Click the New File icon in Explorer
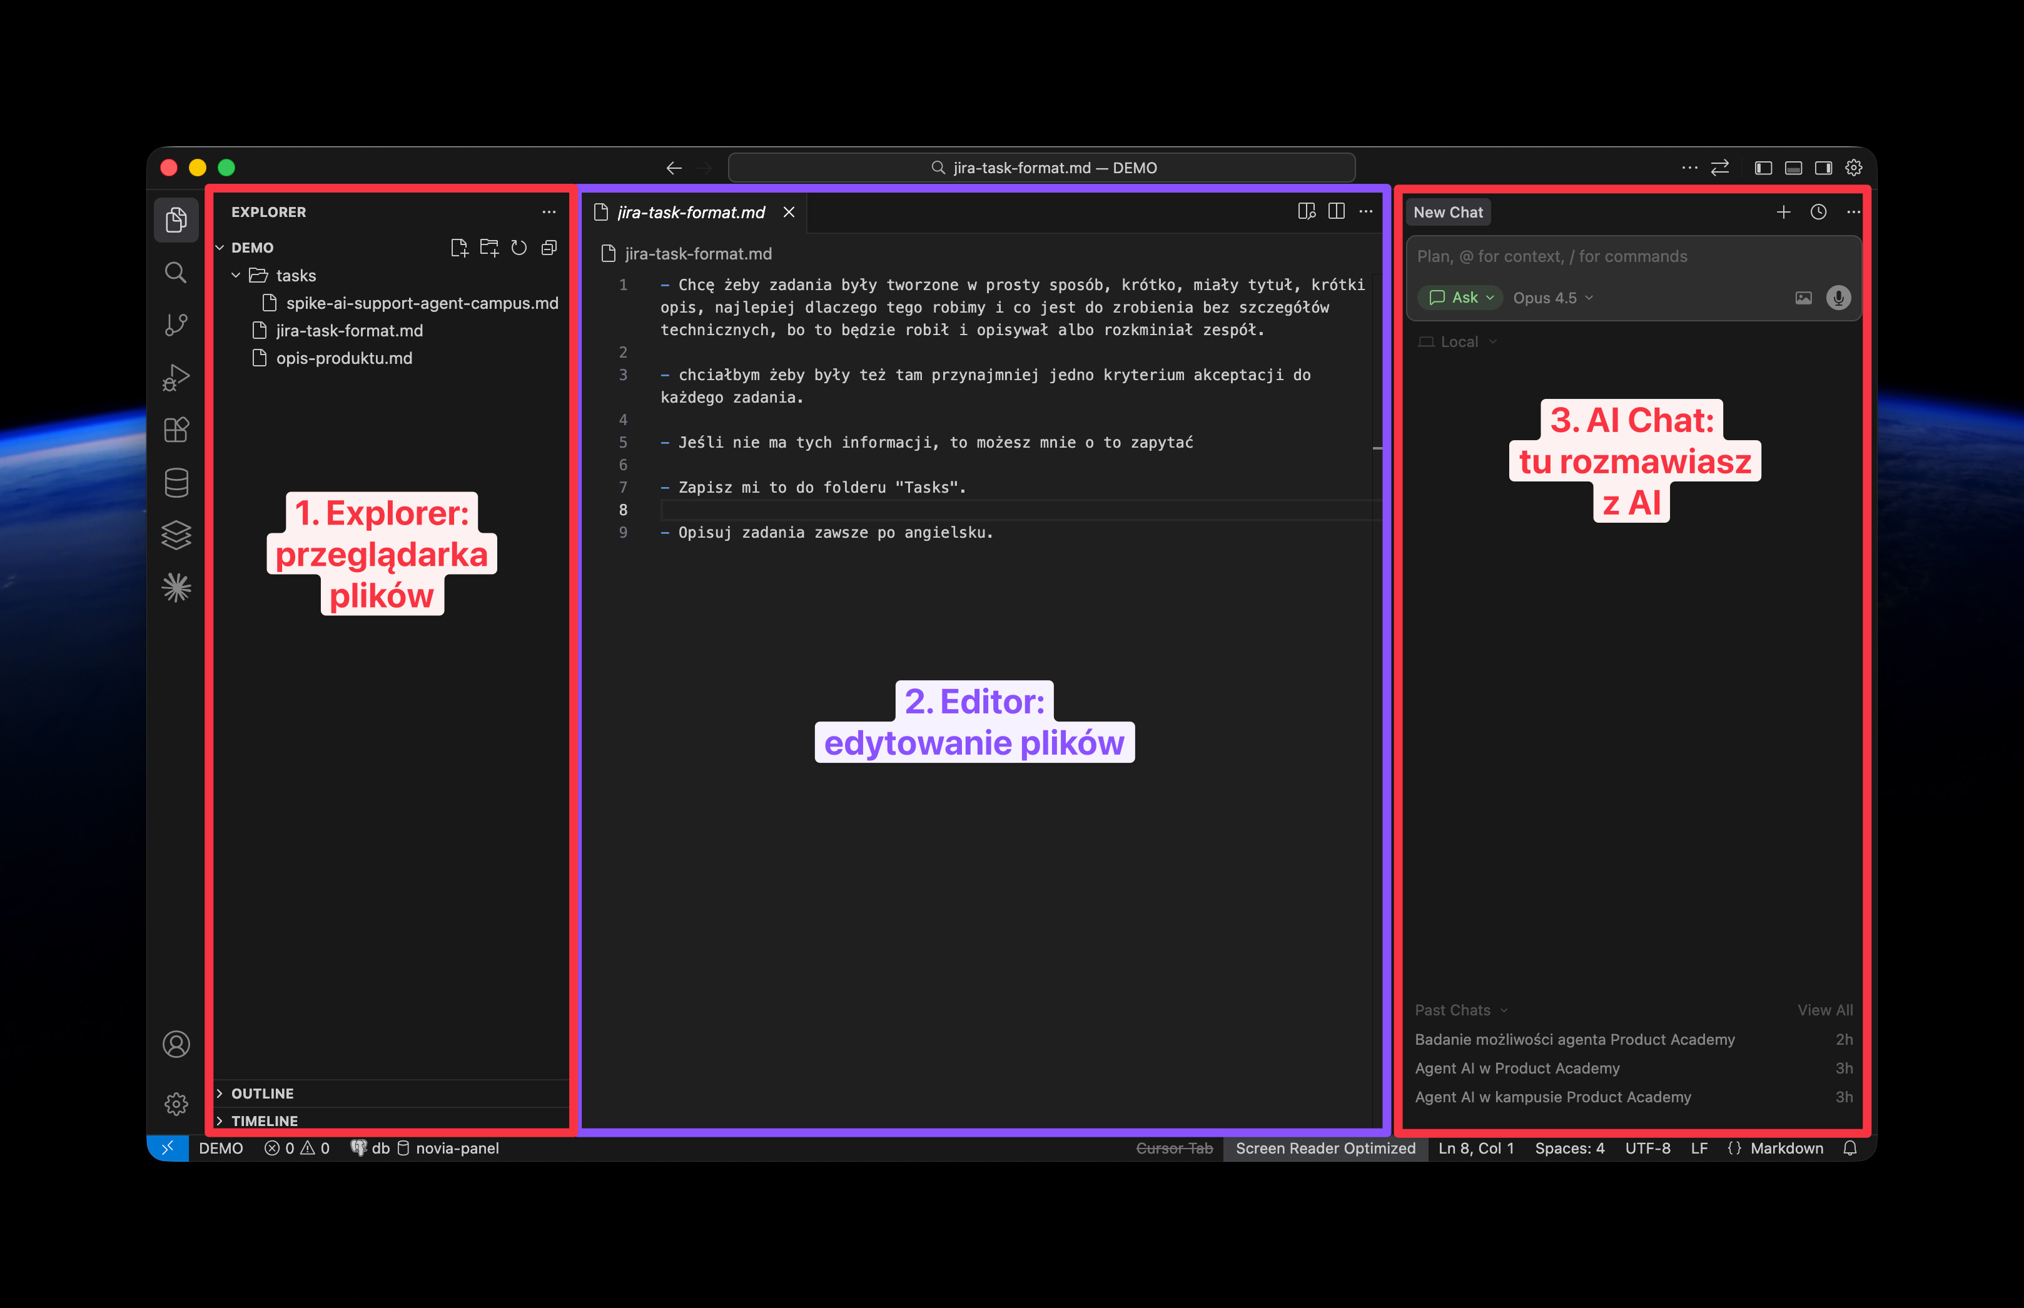2024x1308 pixels. point(459,247)
